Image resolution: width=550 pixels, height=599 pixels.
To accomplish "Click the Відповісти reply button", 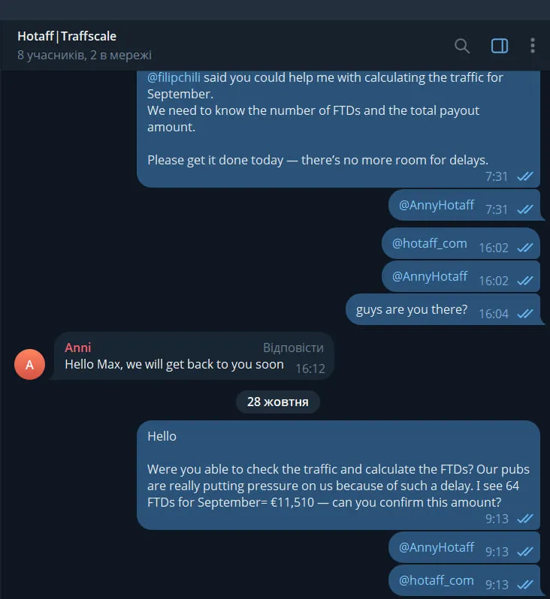I will tap(293, 348).
